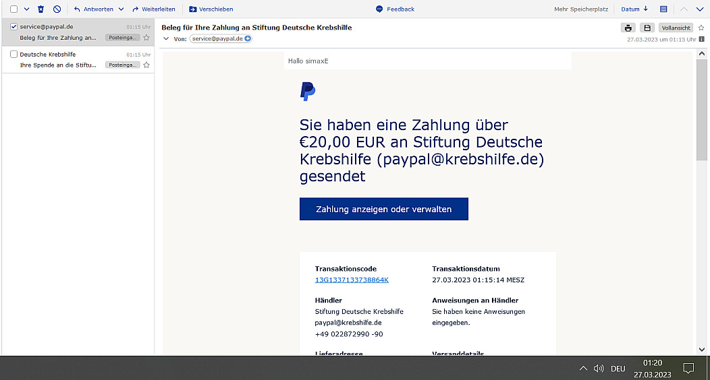710x380 pixels.
Task: Click the Zahlung anzeigen oder verwalten button
Action: click(383, 209)
